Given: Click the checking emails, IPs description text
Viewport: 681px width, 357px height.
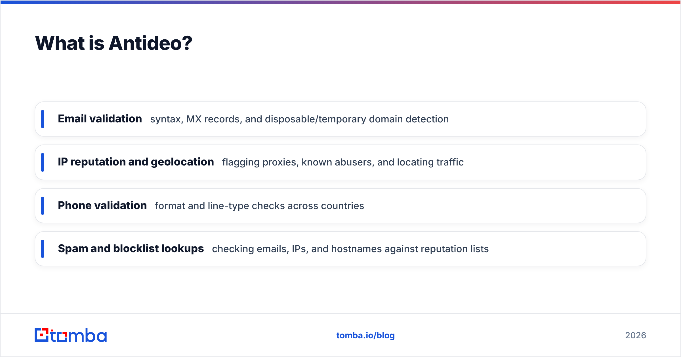Looking at the screenshot, I should (x=350, y=249).
